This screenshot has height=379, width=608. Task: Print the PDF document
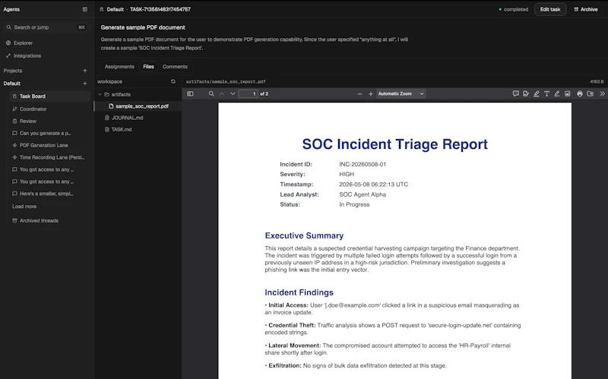[x=580, y=93]
